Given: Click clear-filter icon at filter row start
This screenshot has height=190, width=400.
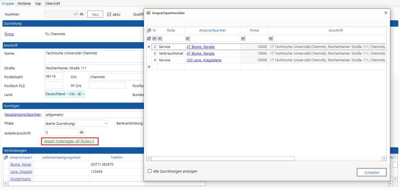Looking at the screenshot, I should coord(149,39).
